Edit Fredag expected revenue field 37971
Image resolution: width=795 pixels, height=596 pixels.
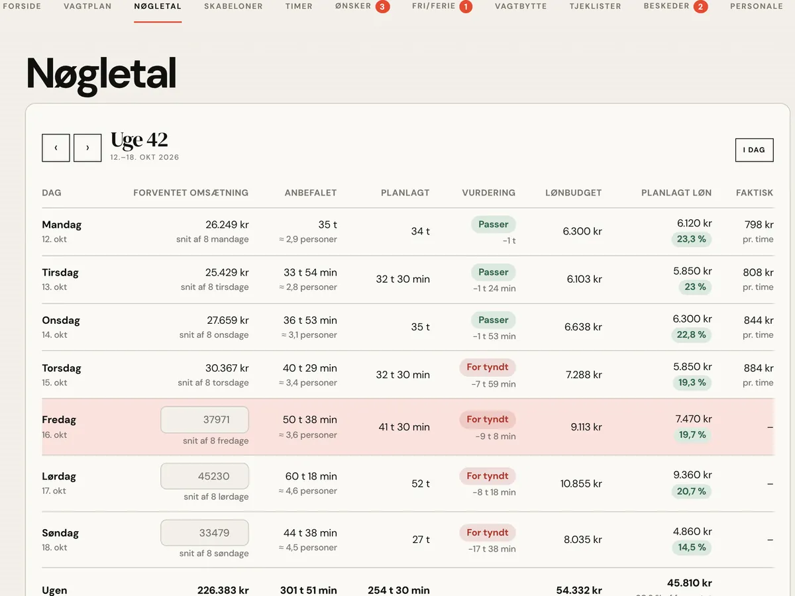(x=205, y=420)
